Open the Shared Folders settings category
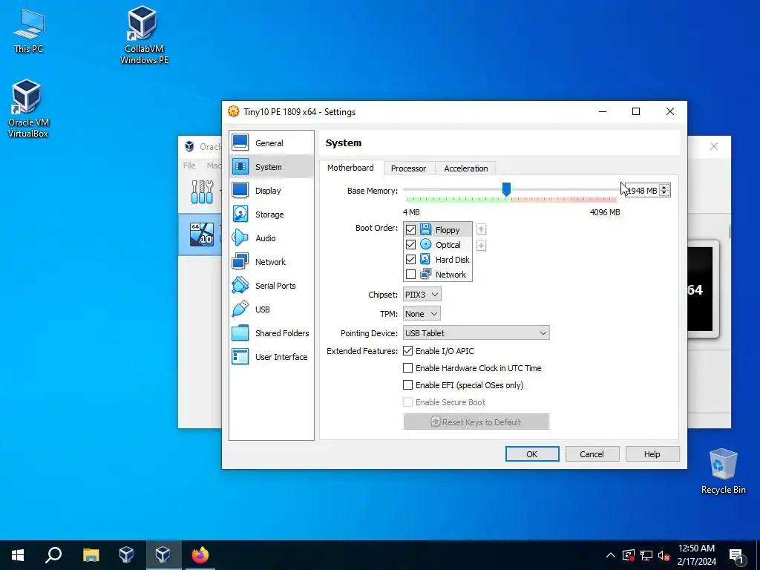The image size is (760, 570). [x=272, y=333]
